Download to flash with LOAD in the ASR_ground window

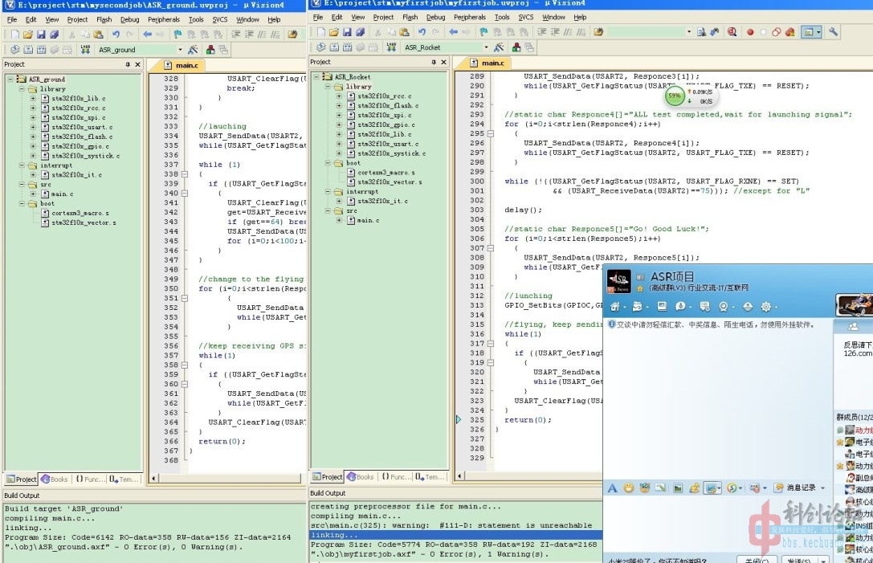85,50
